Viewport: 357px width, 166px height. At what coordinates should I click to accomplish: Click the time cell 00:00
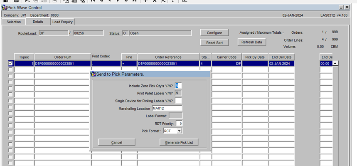(326, 64)
